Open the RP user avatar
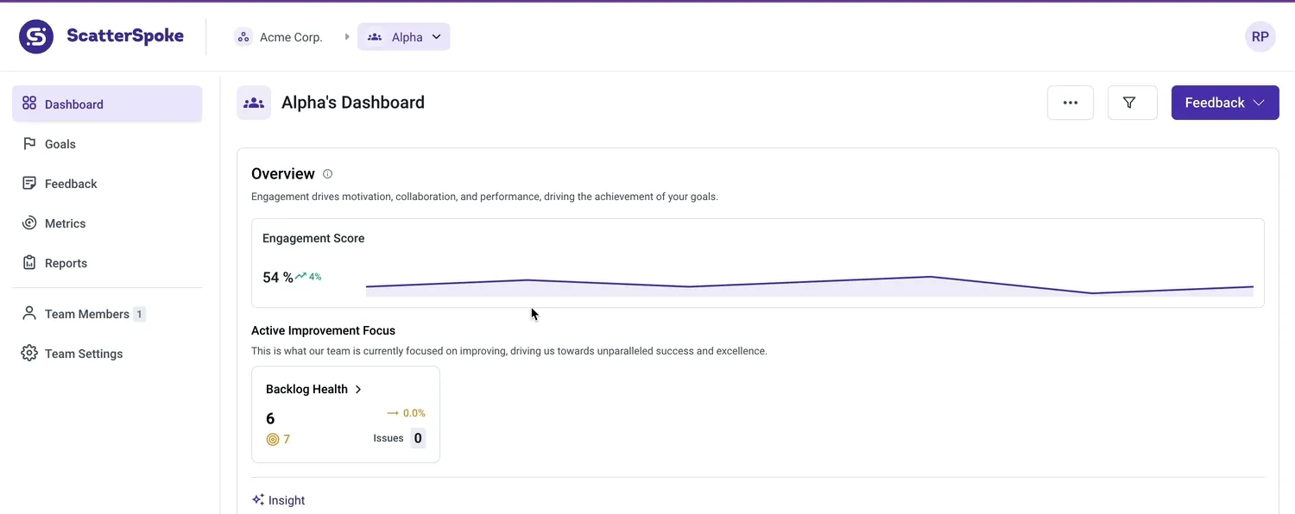Viewport: 1295px width, 514px height. point(1260,37)
